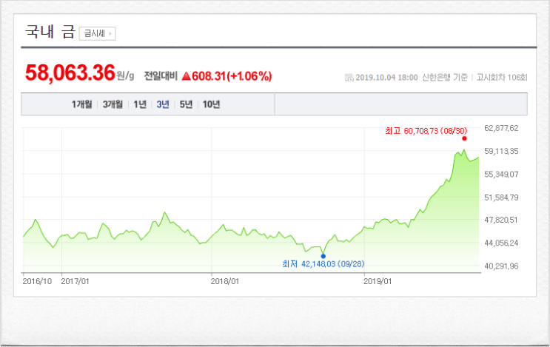Viewport: 550px width, 347px height.
Task: Click the 2016/10 axis label
Action: pyautogui.click(x=37, y=281)
